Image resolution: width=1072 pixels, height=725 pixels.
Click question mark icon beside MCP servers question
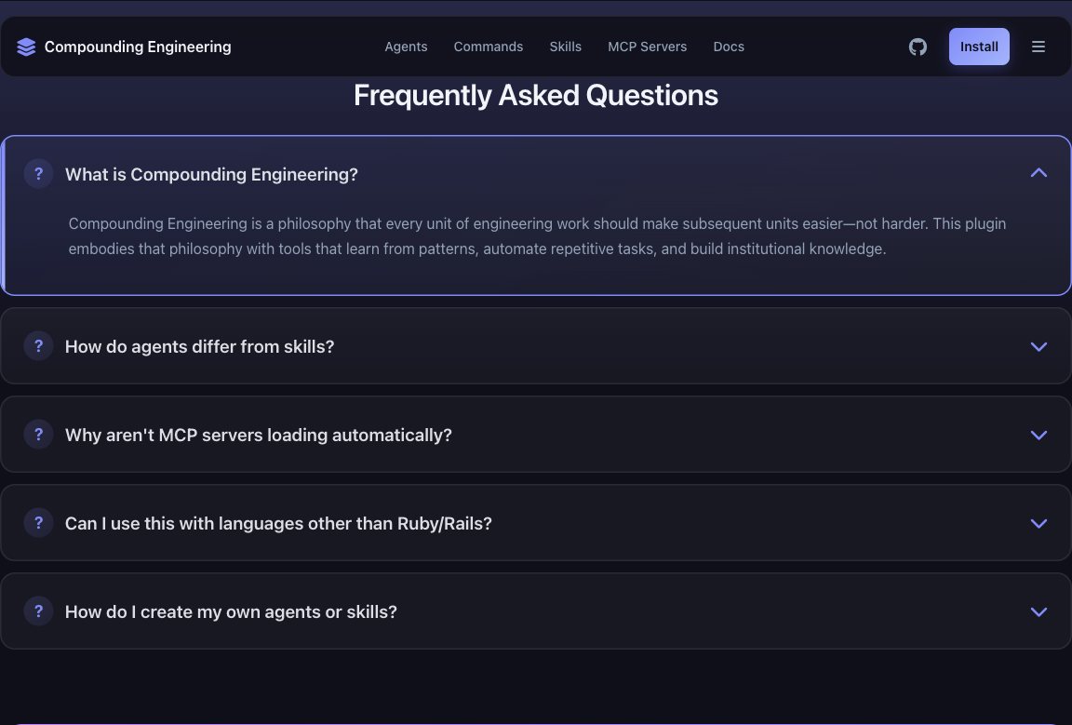[x=38, y=435]
